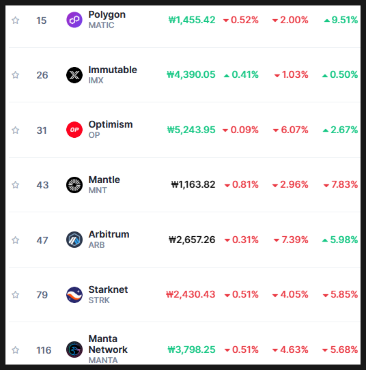Star Mantle to add to watchlist
366x370 pixels.
point(15,185)
